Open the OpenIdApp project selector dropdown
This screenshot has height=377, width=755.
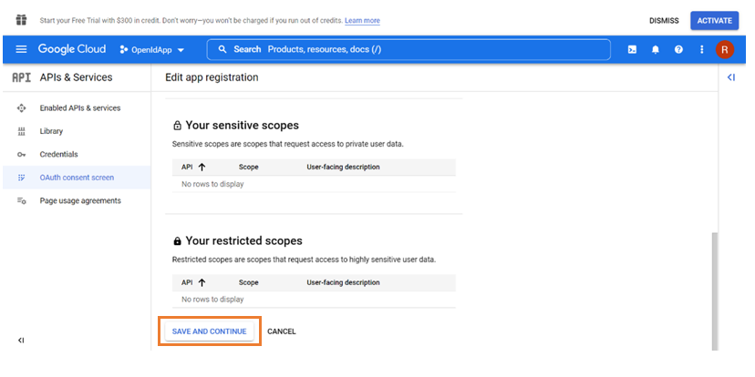pos(152,49)
